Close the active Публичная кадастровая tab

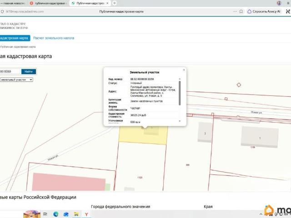point(107,3)
